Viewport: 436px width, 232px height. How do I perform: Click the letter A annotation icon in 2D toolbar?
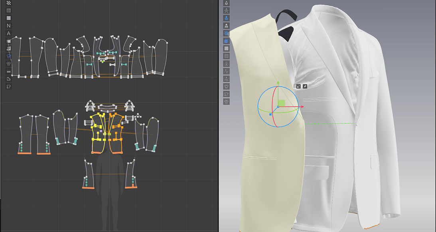click(x=8, y=33)
